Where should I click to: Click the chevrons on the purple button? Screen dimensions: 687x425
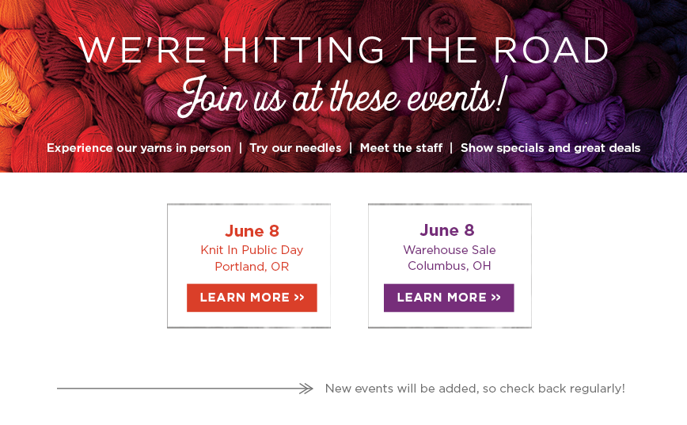click(x=496, y=298)
